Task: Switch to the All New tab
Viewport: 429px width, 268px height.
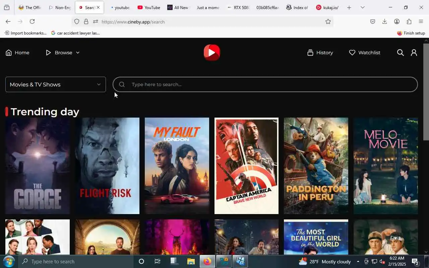Action: (178, 7)
